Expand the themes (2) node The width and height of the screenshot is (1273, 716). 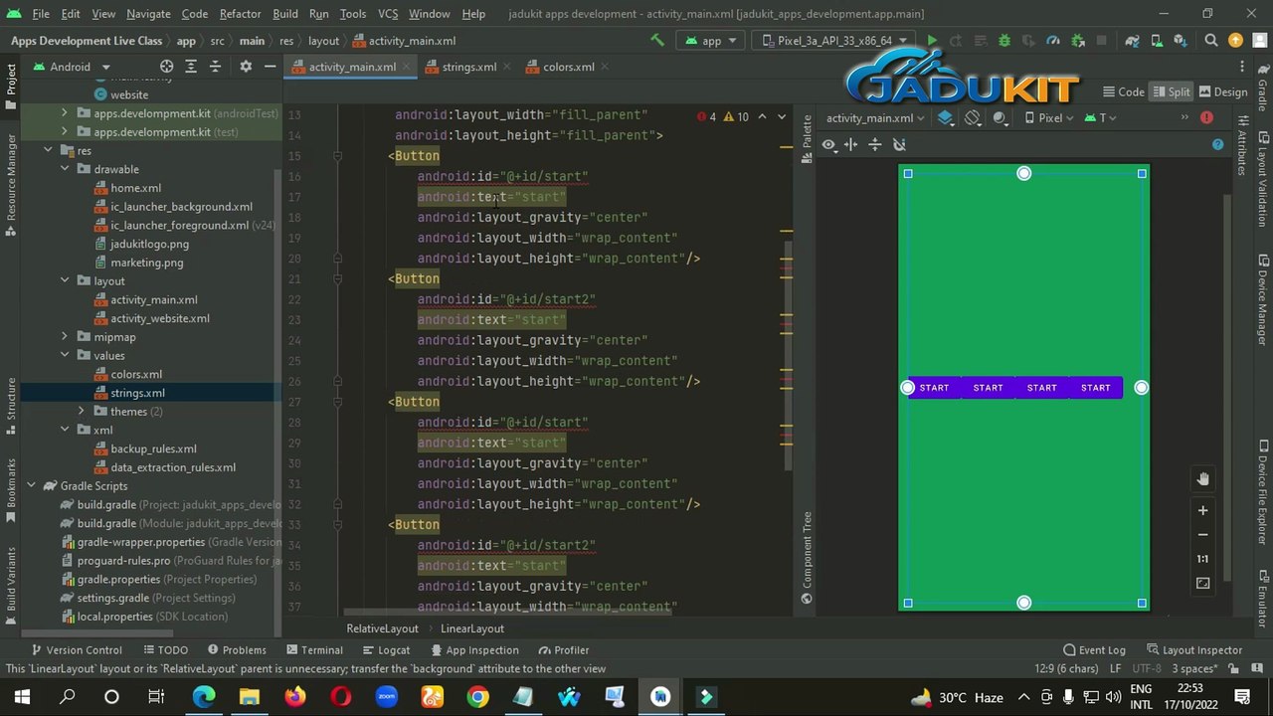coord(82,412)
